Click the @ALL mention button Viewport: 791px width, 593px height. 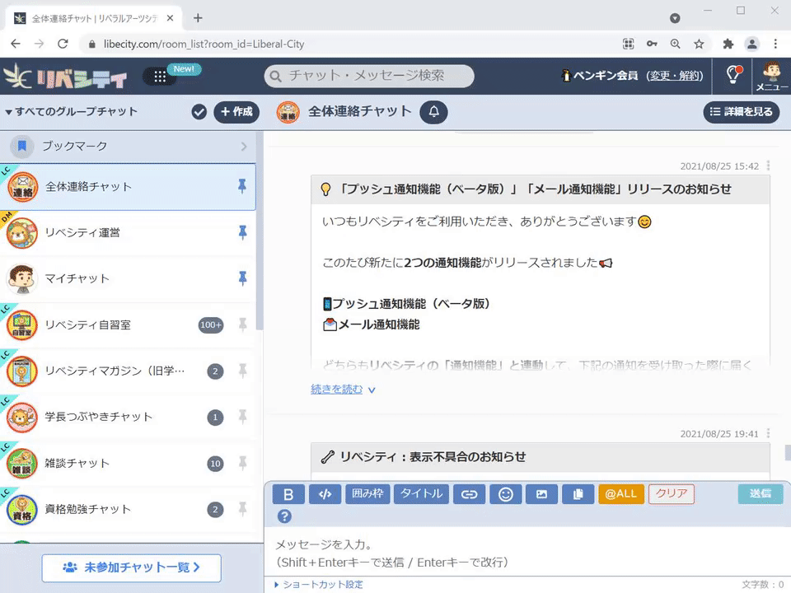click(621, 493)
